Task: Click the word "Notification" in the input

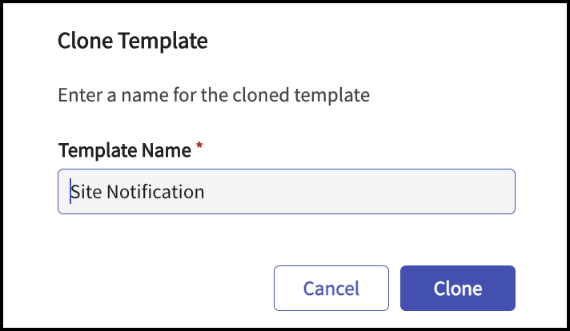Action: (x=155, y=192)
